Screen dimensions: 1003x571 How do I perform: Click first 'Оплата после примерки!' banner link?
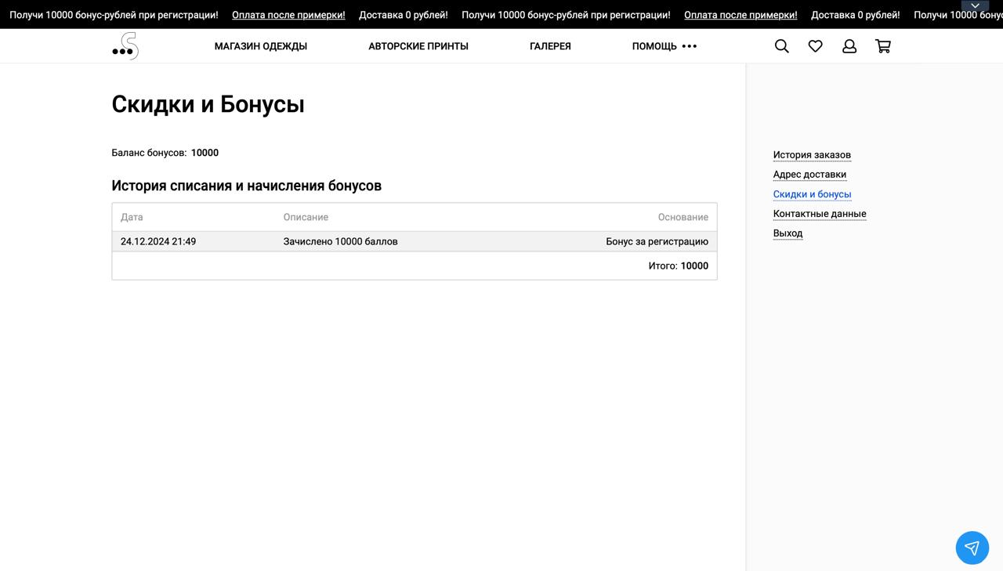pyautogui.click(x=288, y=15)
